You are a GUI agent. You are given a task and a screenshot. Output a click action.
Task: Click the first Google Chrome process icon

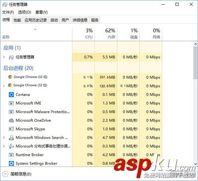coord(10,77)
